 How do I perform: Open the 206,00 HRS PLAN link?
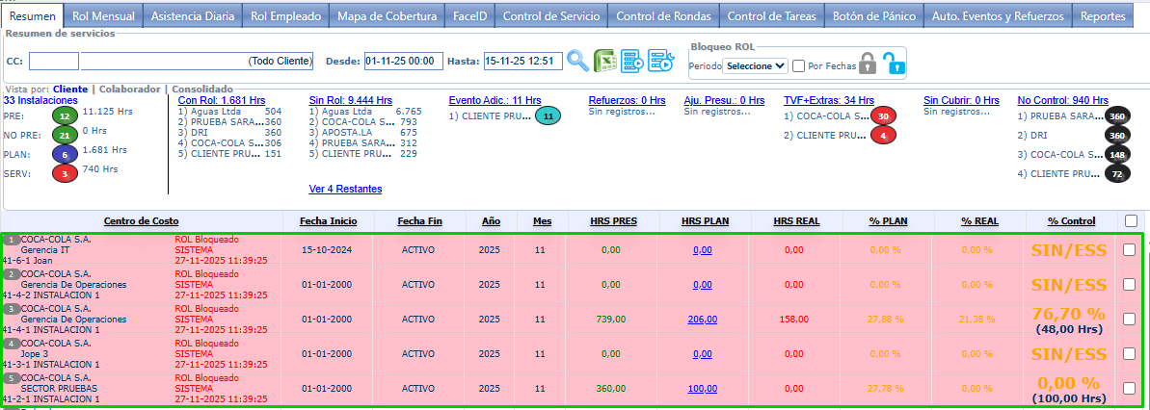[x=704, y=320]
